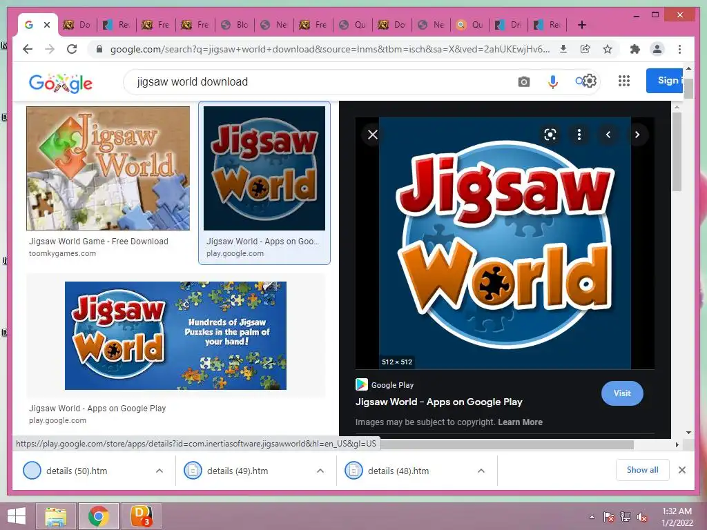Open the install/download icon in address bar
The width and height of the screenshot is (707, 530).
pos(563,49)
